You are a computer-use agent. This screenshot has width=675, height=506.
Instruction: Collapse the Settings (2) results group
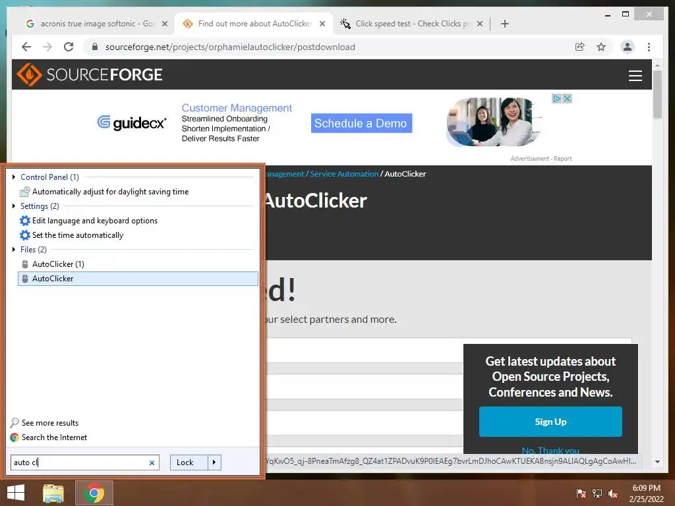[14, 206]
